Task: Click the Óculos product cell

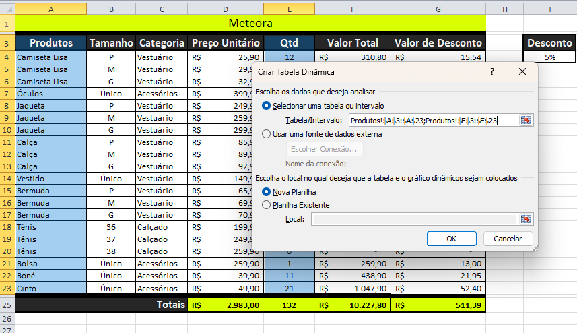Action: [50, 94]
